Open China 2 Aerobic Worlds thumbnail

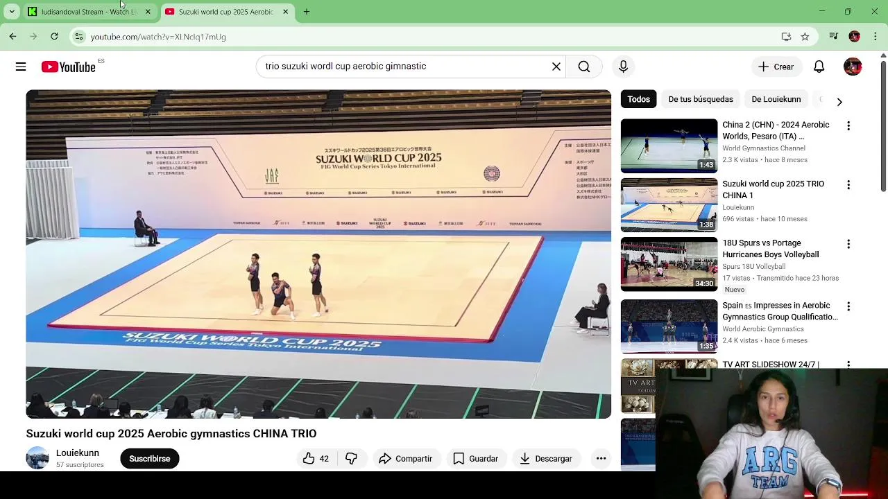(669, 146)
